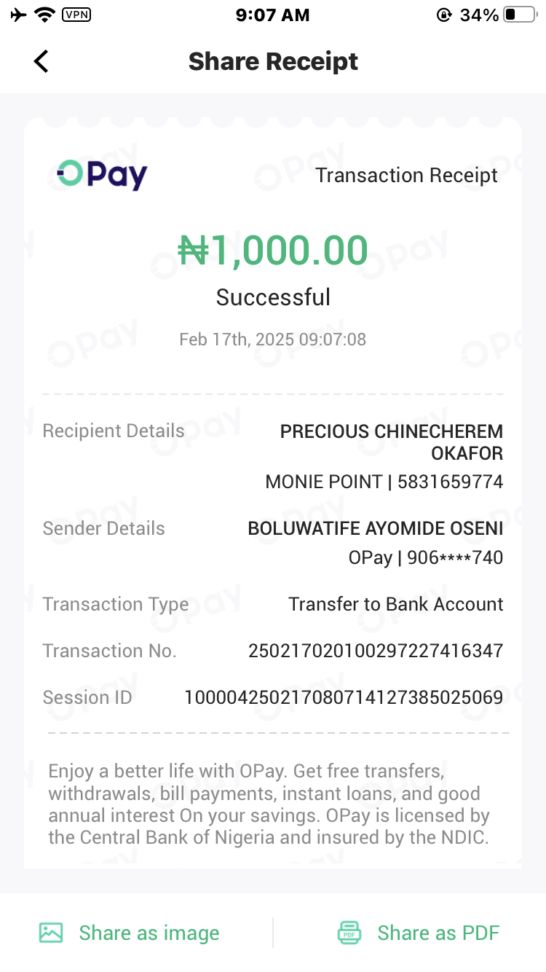Tap the Share Receipt page title
The width and height of the screenshot is (546, 972).
pos(273,61)
